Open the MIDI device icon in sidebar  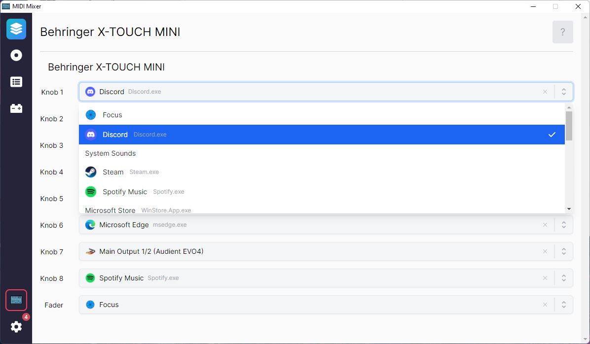click(x=16, y=300)
